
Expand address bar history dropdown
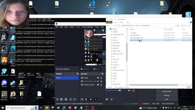coord(176,25)
